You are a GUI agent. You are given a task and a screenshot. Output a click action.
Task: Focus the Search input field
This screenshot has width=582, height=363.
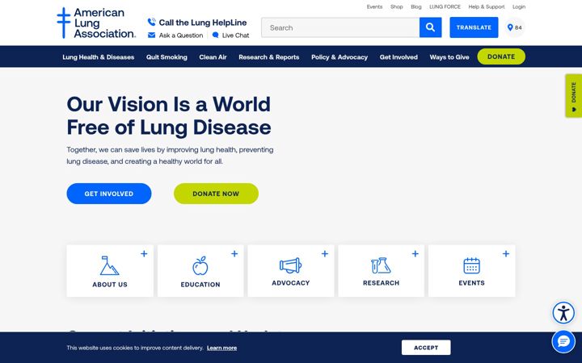pyautogui.click(x=340, y=27)
